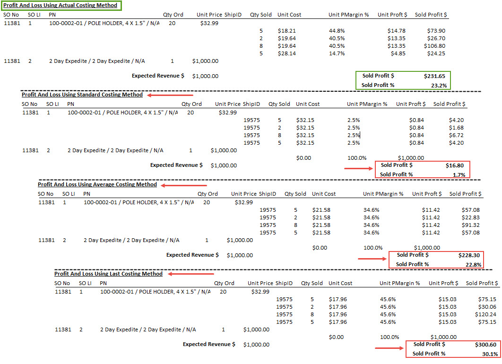
Task: Click the Standard Costing Method heading
Action: click(x=82, y=95)
